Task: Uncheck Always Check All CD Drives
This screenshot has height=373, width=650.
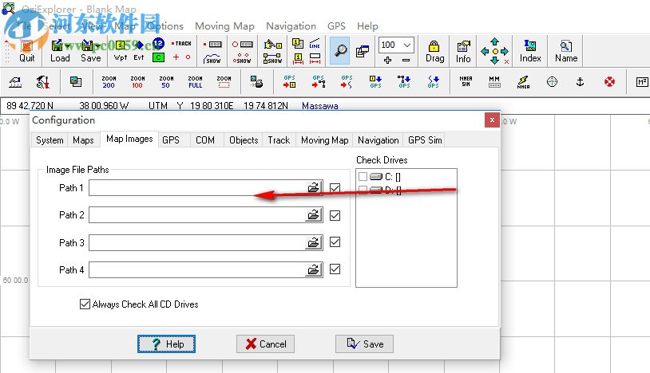Action: pos(85,304)
